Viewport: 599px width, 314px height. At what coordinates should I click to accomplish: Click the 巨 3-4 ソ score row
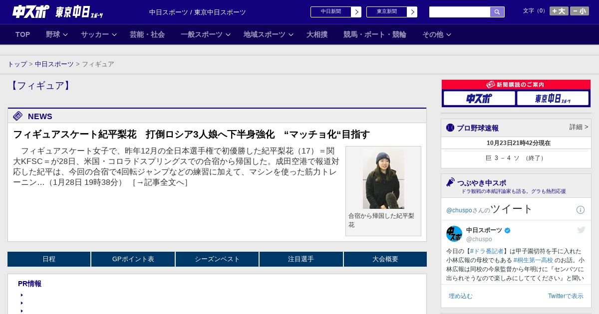pos(516,158)
